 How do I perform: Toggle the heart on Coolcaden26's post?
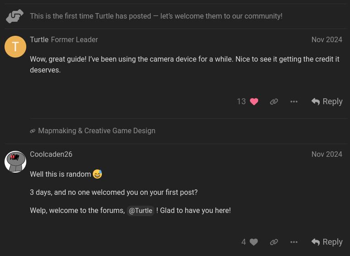[254, 242]
